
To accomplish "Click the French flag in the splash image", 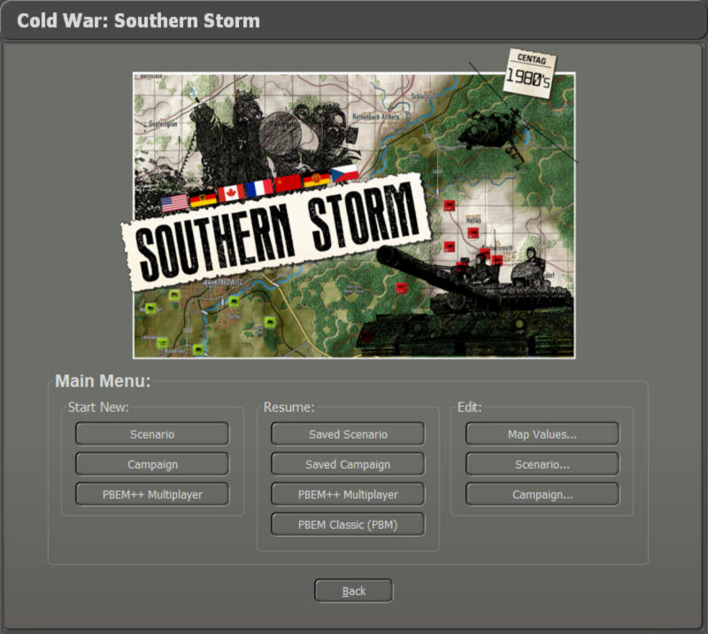I will pos(259,187).
